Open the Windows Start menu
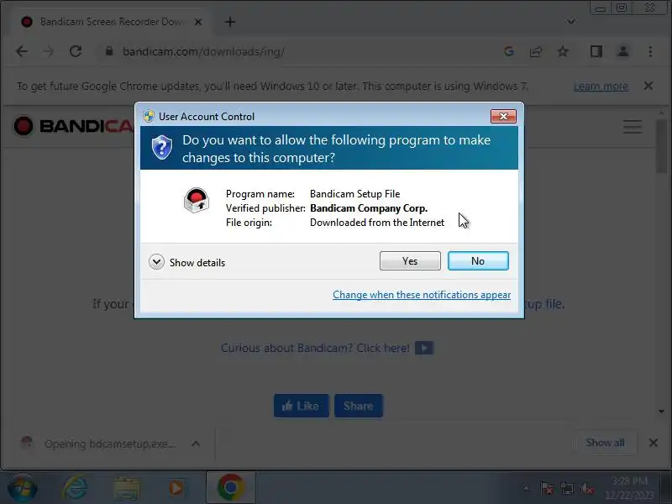 (x=22, y=488)
